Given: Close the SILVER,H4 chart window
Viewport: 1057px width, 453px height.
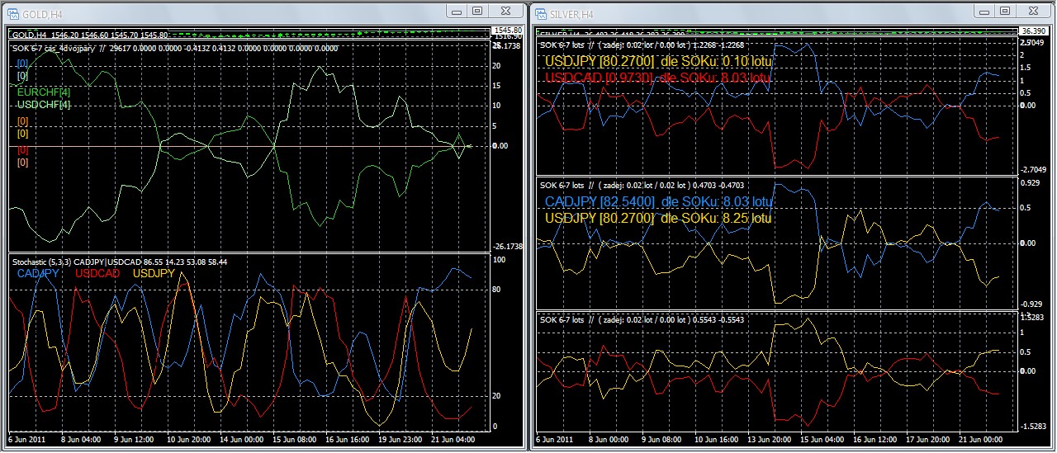Looking at the screenshot, I should (x=1031, y=11).
